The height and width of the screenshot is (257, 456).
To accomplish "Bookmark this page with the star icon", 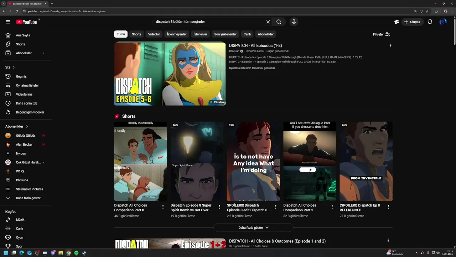I will (427, 11).
